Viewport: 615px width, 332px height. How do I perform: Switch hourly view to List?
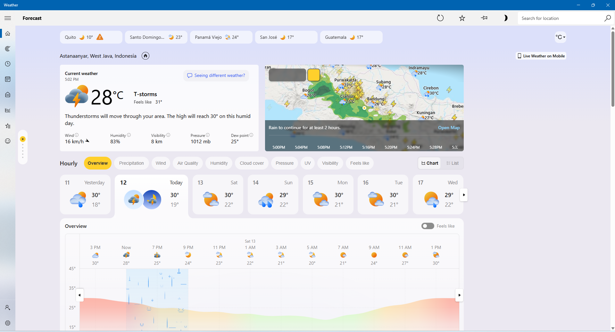(452, 163)
